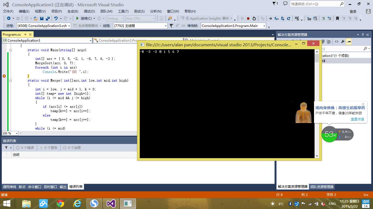The height and width of the screenshot is (209, 373).
Task: Toggle auto-hide pin on Solution Explorer panel
Action: 363,35
